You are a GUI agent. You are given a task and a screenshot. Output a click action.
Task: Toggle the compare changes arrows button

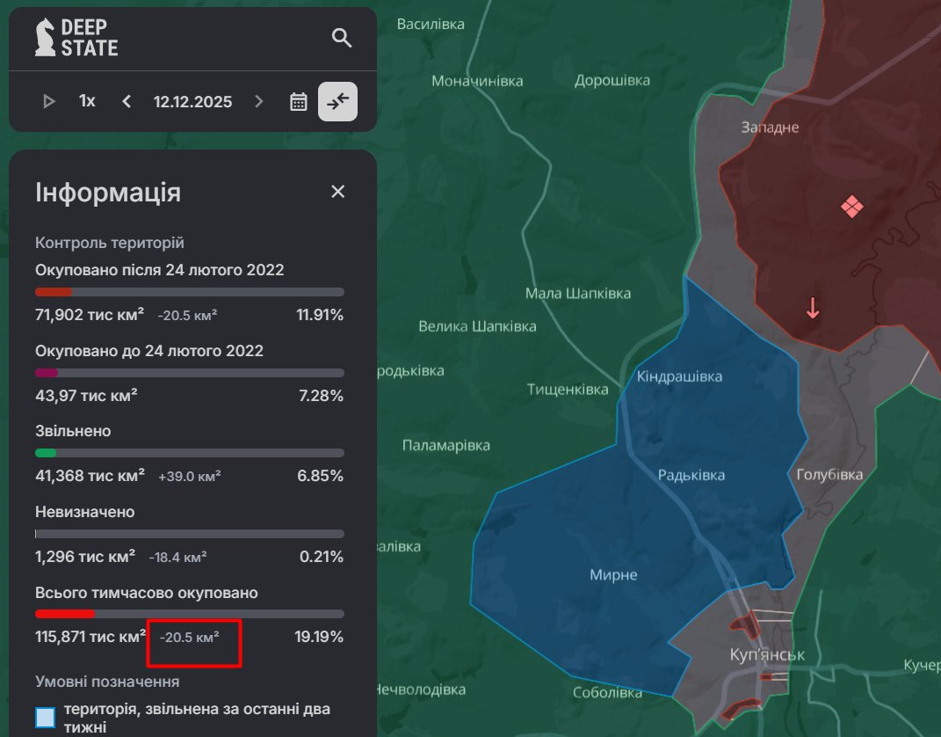point(338,101)
